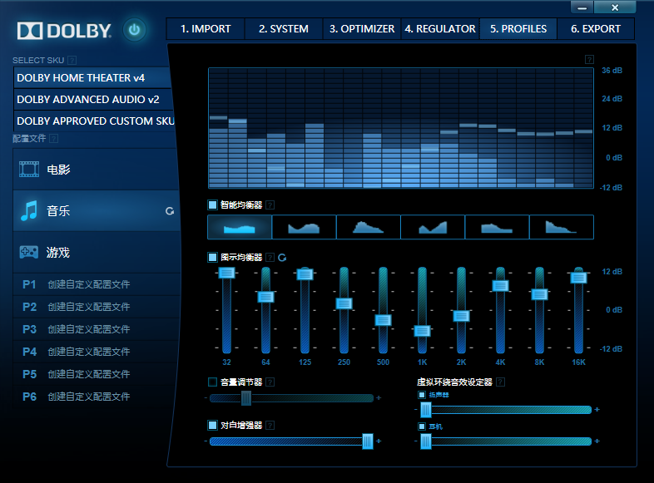Click the 250 Hz equalizer slider handle
This screenshot has height=483, width=654.
click(344, 303)
